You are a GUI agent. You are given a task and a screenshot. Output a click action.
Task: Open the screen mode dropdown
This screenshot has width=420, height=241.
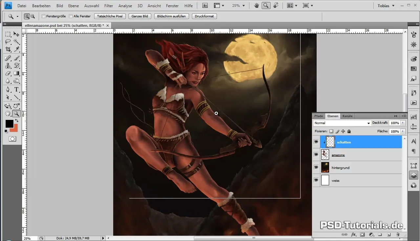[x=307, y=6]
